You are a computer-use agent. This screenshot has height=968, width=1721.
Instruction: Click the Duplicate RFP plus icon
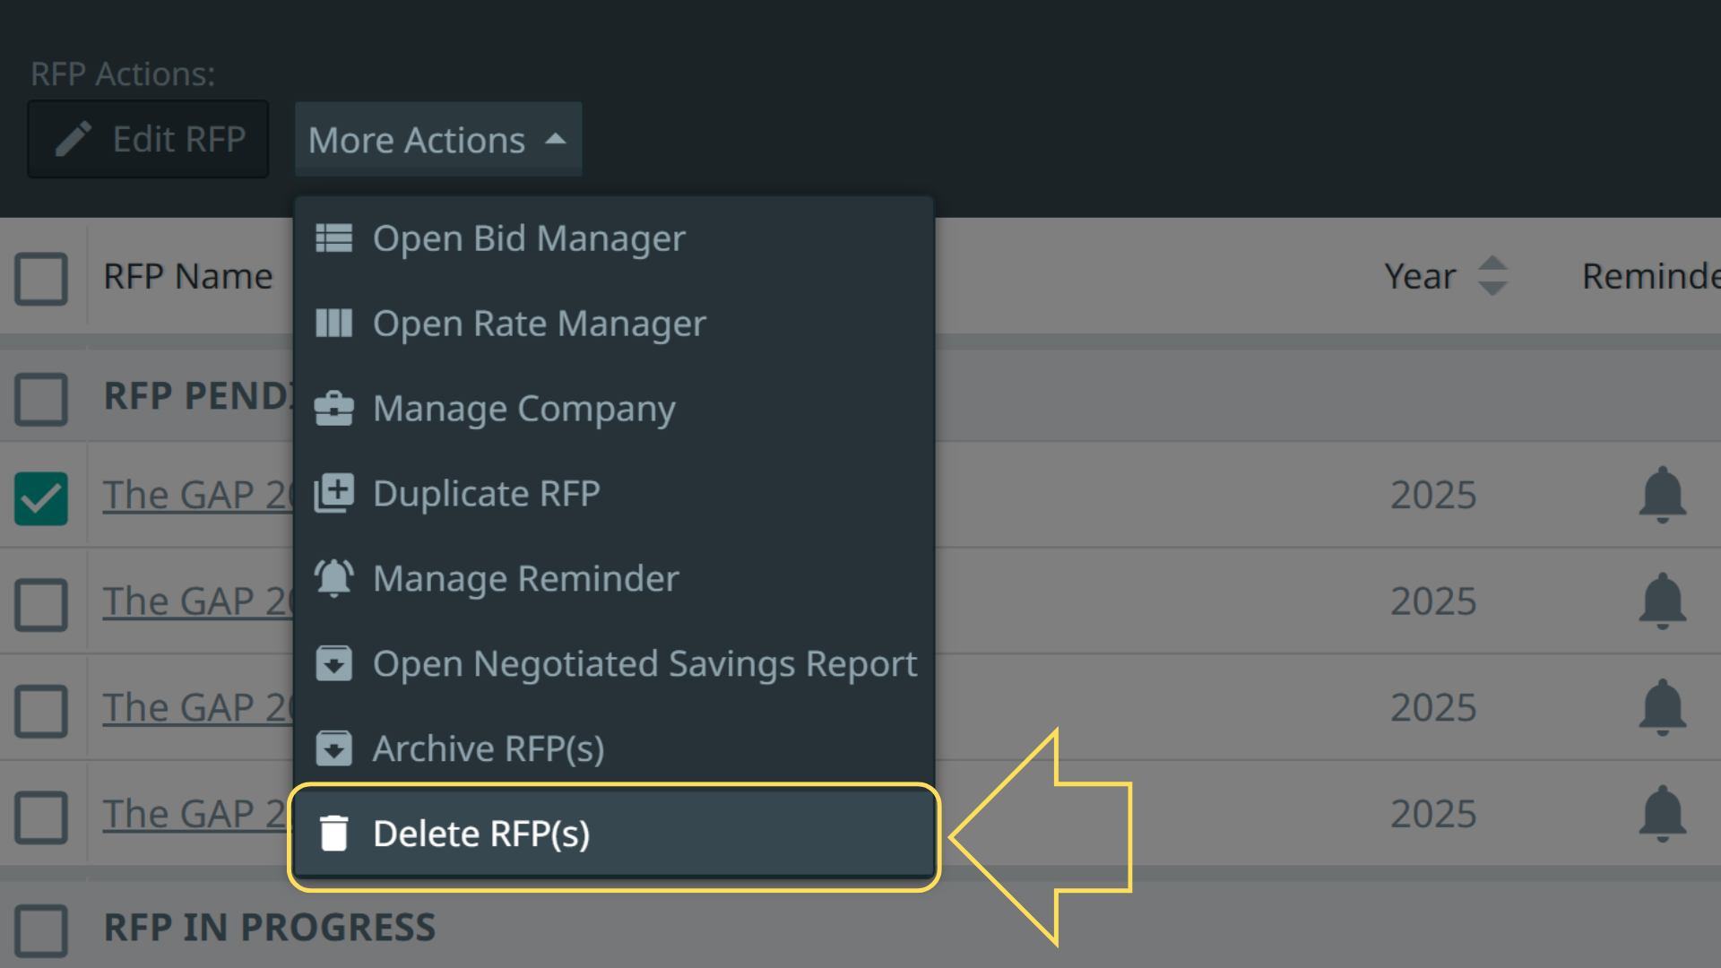pos(333,493)
